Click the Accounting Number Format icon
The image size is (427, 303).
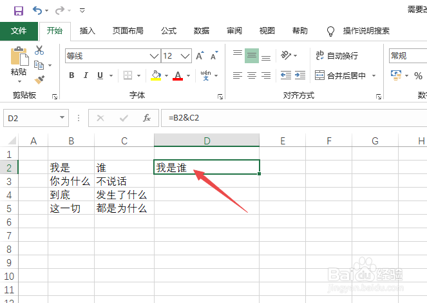coord(396,75)
